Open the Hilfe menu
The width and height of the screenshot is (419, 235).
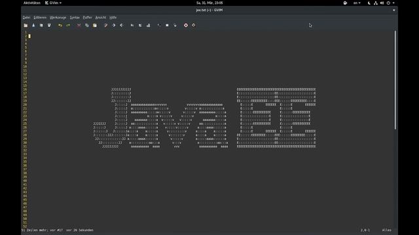coord(113,18)
